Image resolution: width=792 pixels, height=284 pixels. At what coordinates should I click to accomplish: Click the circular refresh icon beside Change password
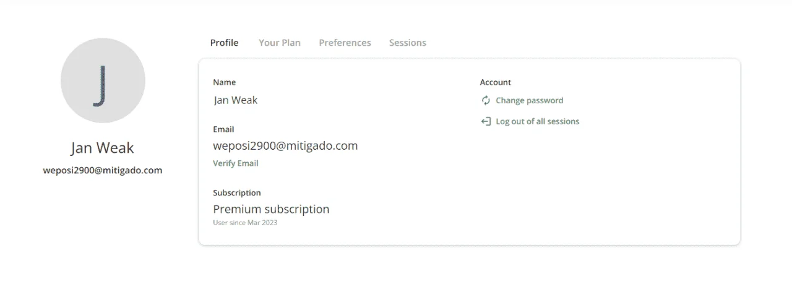pos(486,100)
